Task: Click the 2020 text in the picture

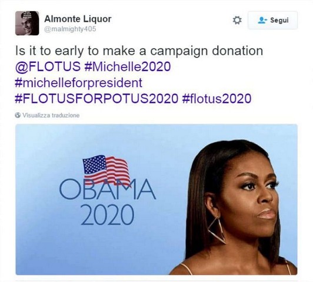Action: [108, 216]
